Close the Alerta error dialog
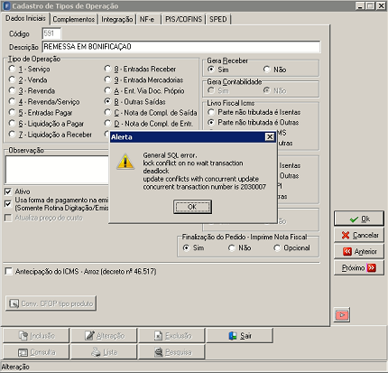The width and height of the screenshot is (388, 373). click(270, 137)
